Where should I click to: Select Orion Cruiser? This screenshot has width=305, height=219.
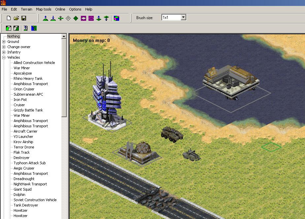tap(24, 89)
